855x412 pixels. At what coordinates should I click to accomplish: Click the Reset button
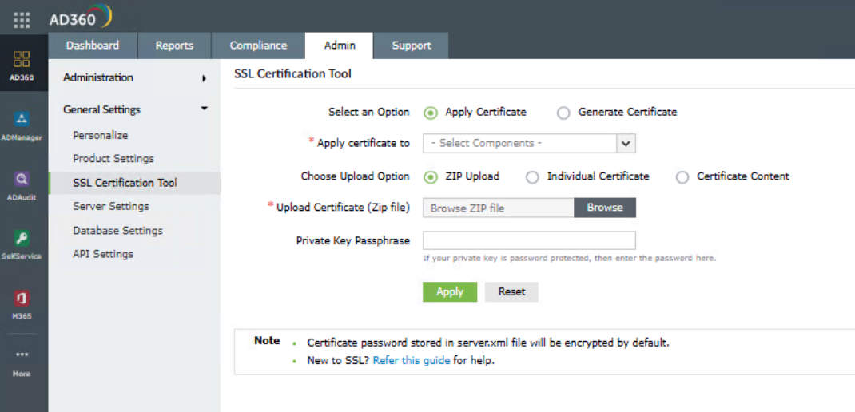pyautogui.click(x=511, y=292)
